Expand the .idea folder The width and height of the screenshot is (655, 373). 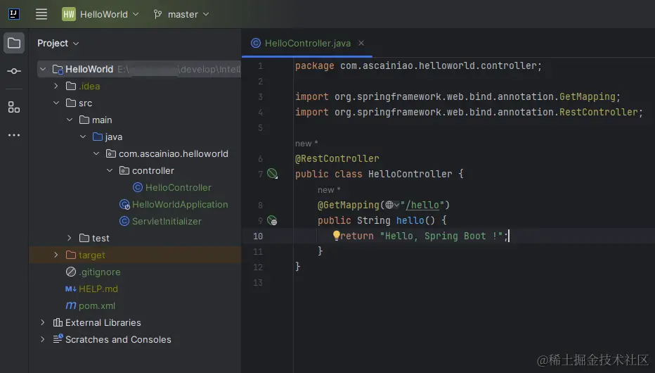pos(56,86)
